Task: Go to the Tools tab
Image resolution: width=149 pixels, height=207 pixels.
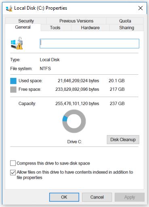Action: click(x=55, y=27)
